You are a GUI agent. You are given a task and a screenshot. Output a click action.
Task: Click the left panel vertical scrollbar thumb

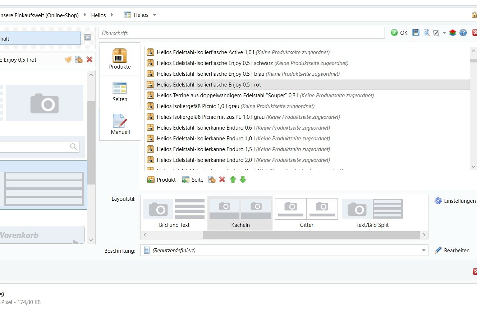pos(91,143)
